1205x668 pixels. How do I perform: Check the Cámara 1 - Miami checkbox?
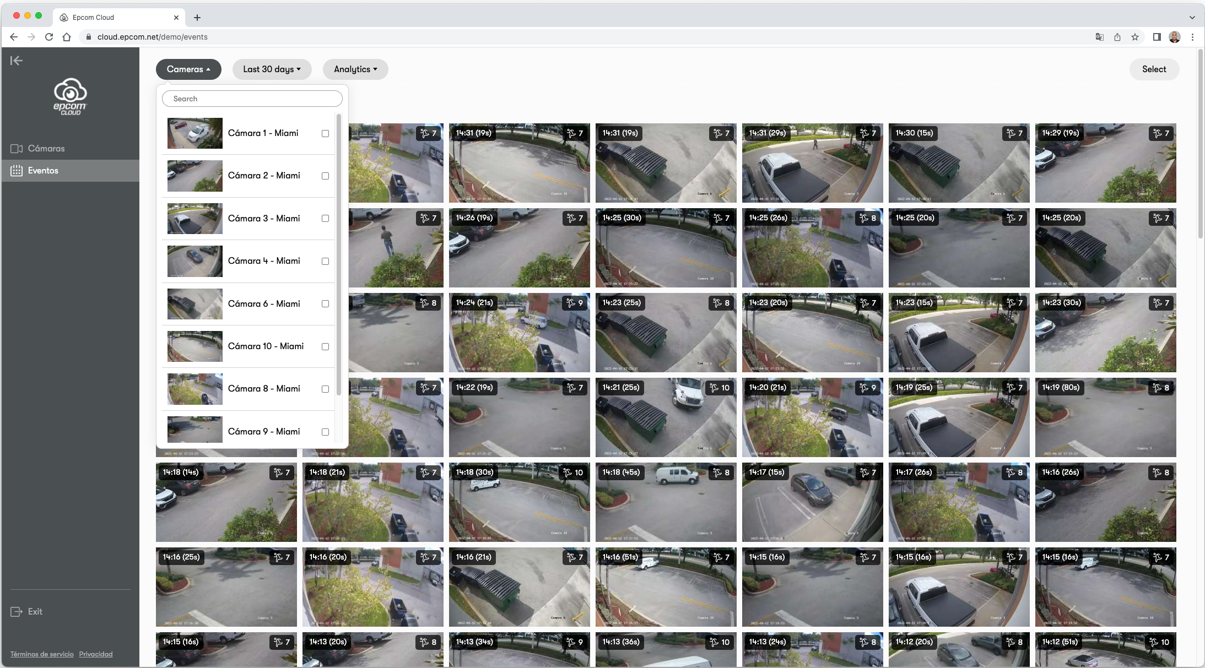pos(325,134)
